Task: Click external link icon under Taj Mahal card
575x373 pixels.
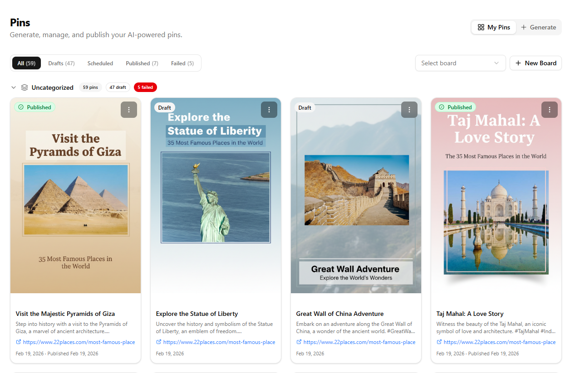Action: (439, 342)
